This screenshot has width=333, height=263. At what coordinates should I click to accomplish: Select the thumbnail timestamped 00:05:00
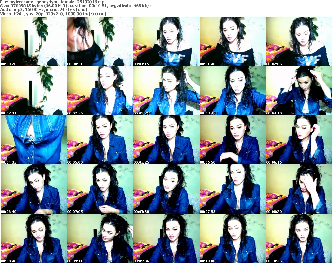[100, 140]
